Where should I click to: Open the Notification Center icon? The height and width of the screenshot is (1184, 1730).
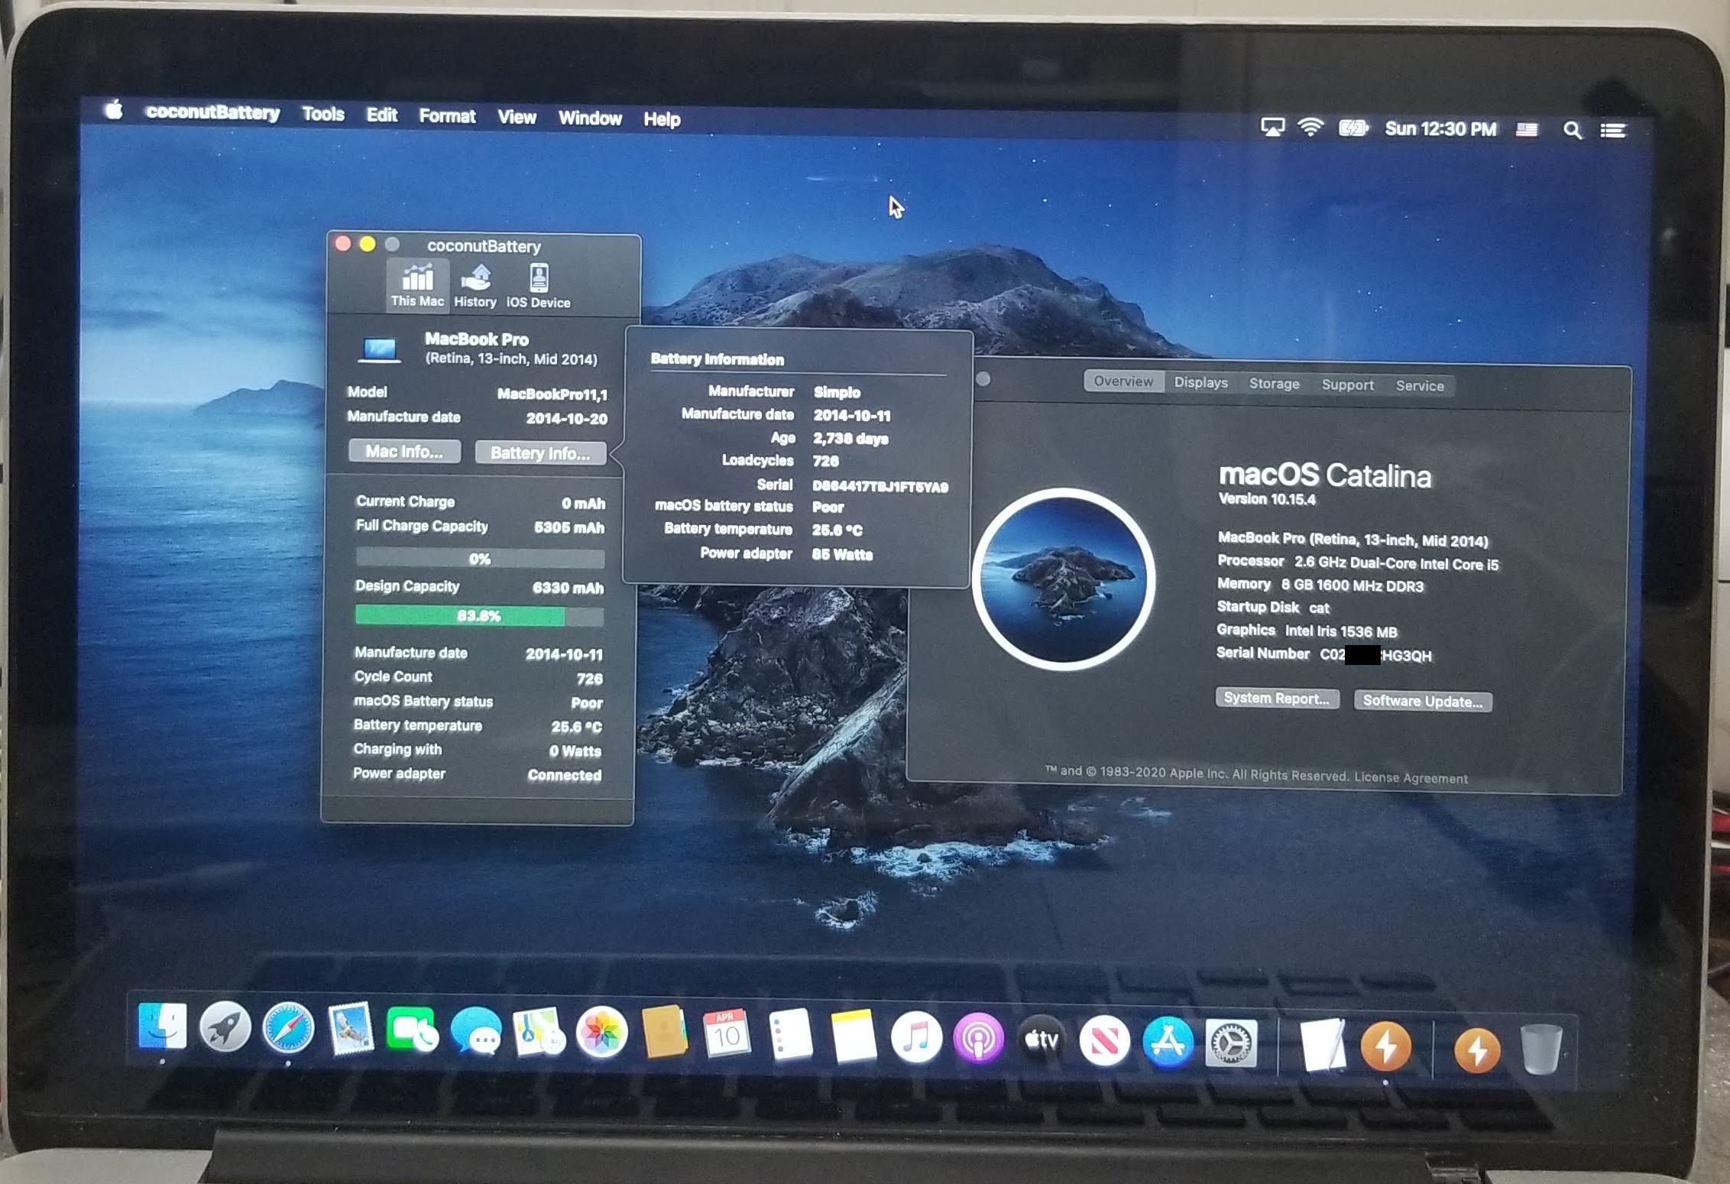point(1612,131)
